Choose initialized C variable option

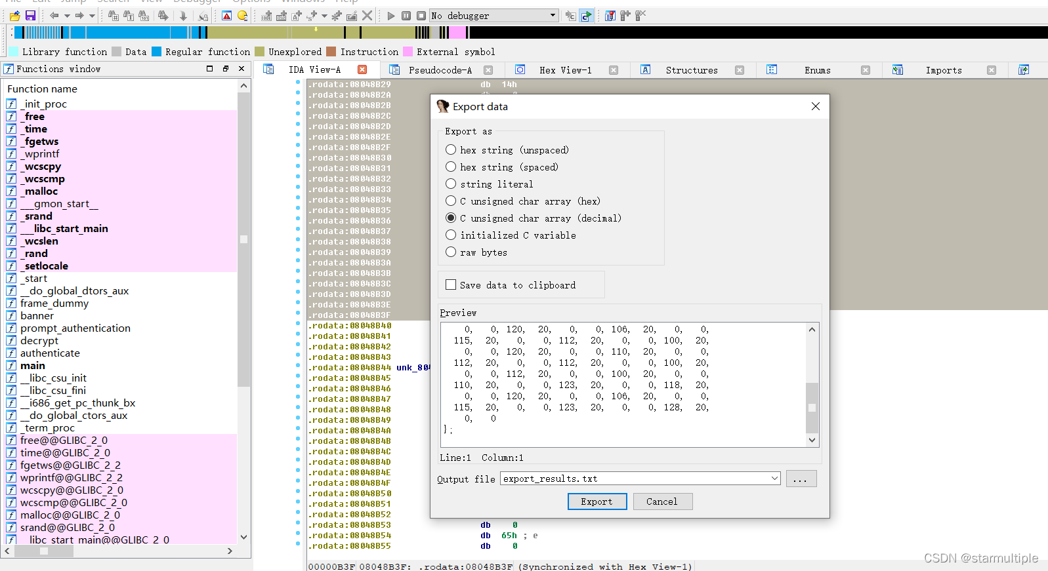pos(451,235)
